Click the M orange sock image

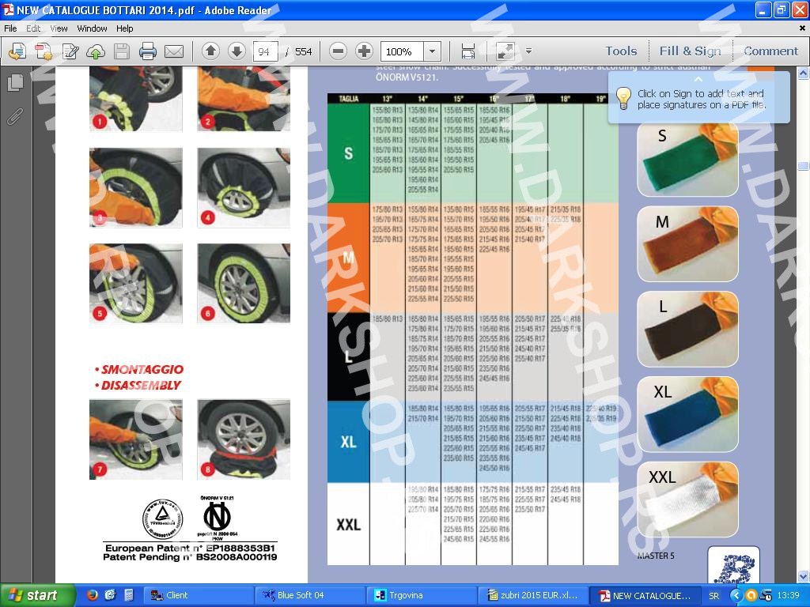pyautogui.click(x=687, y=243)
